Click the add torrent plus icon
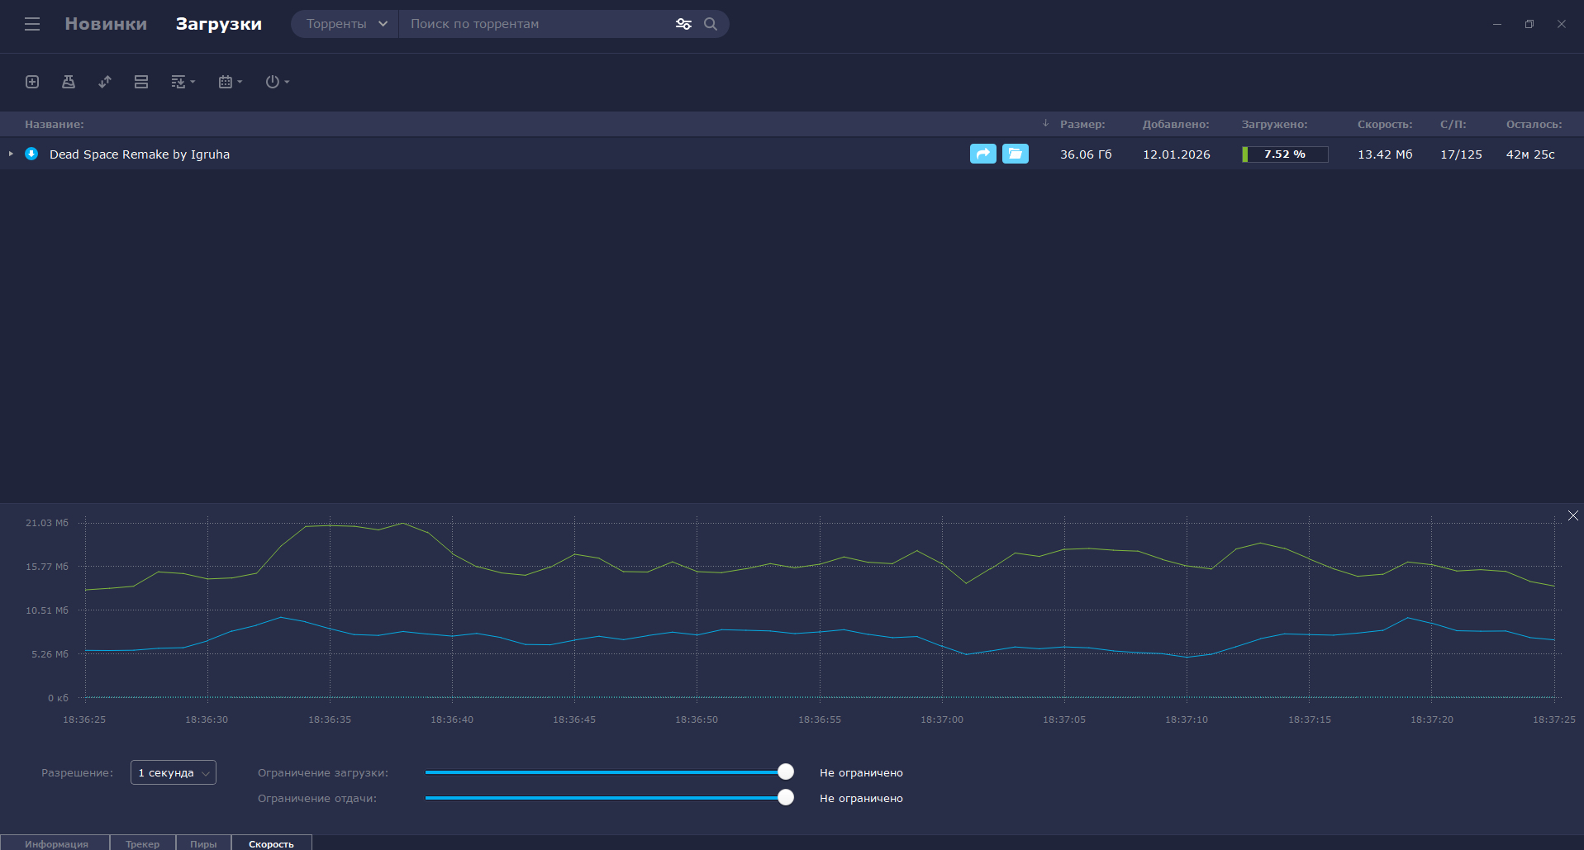 [32, 82]
